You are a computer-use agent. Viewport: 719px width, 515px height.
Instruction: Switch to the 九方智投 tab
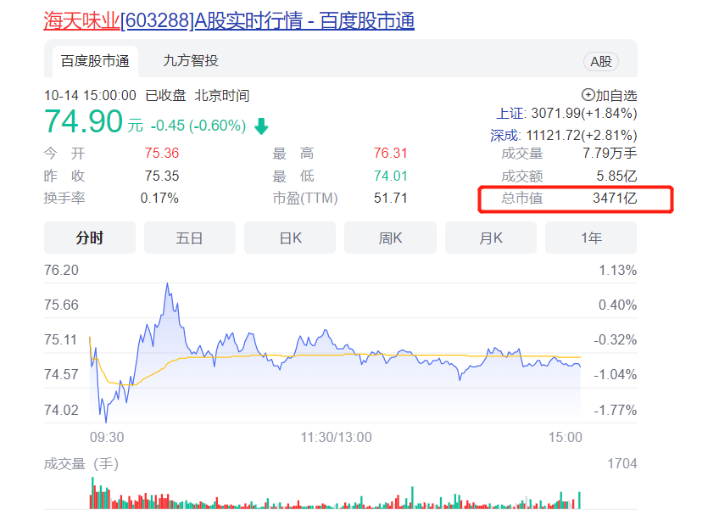(x=191, y=60)
